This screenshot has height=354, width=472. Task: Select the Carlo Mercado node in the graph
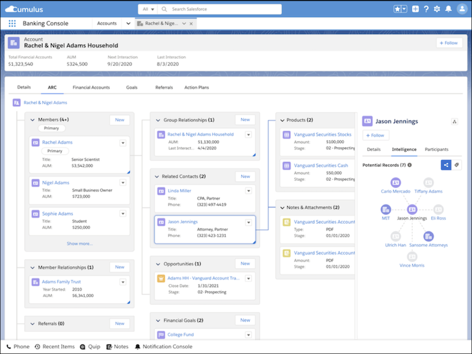[395, 183]
